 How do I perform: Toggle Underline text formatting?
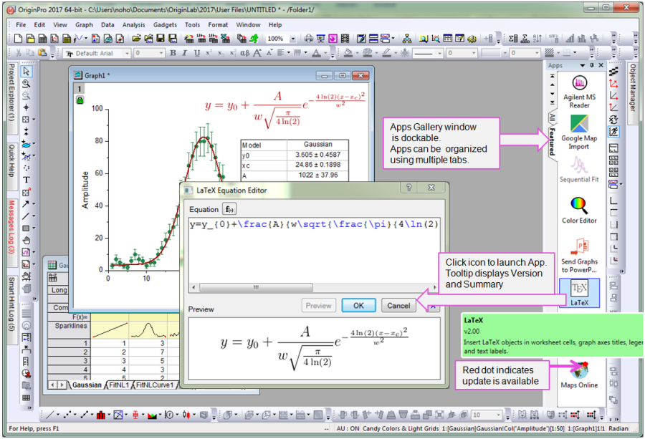[197, 53]
